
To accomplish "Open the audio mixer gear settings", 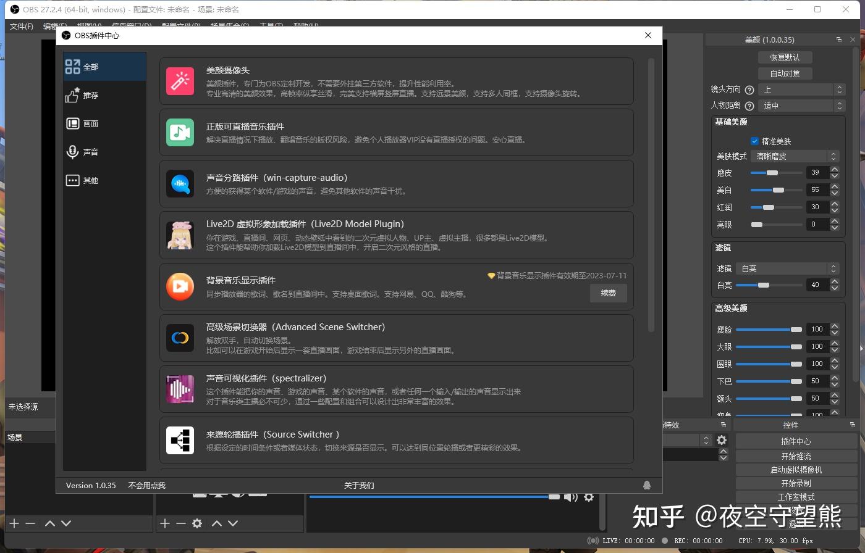I will tap(589, 497).
